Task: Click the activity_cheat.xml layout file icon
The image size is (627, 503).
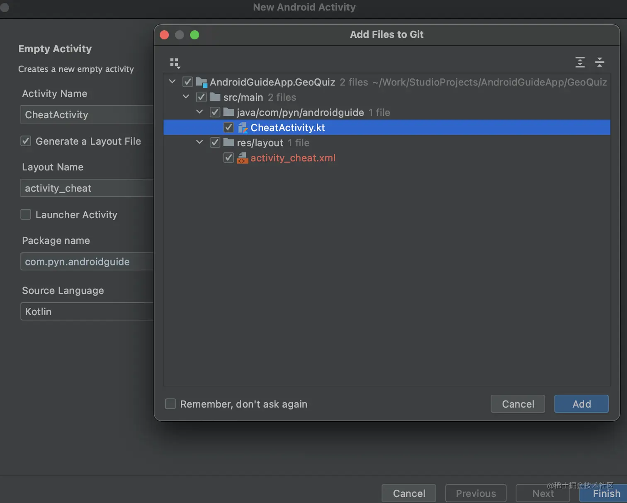Action: pos(243,158)
